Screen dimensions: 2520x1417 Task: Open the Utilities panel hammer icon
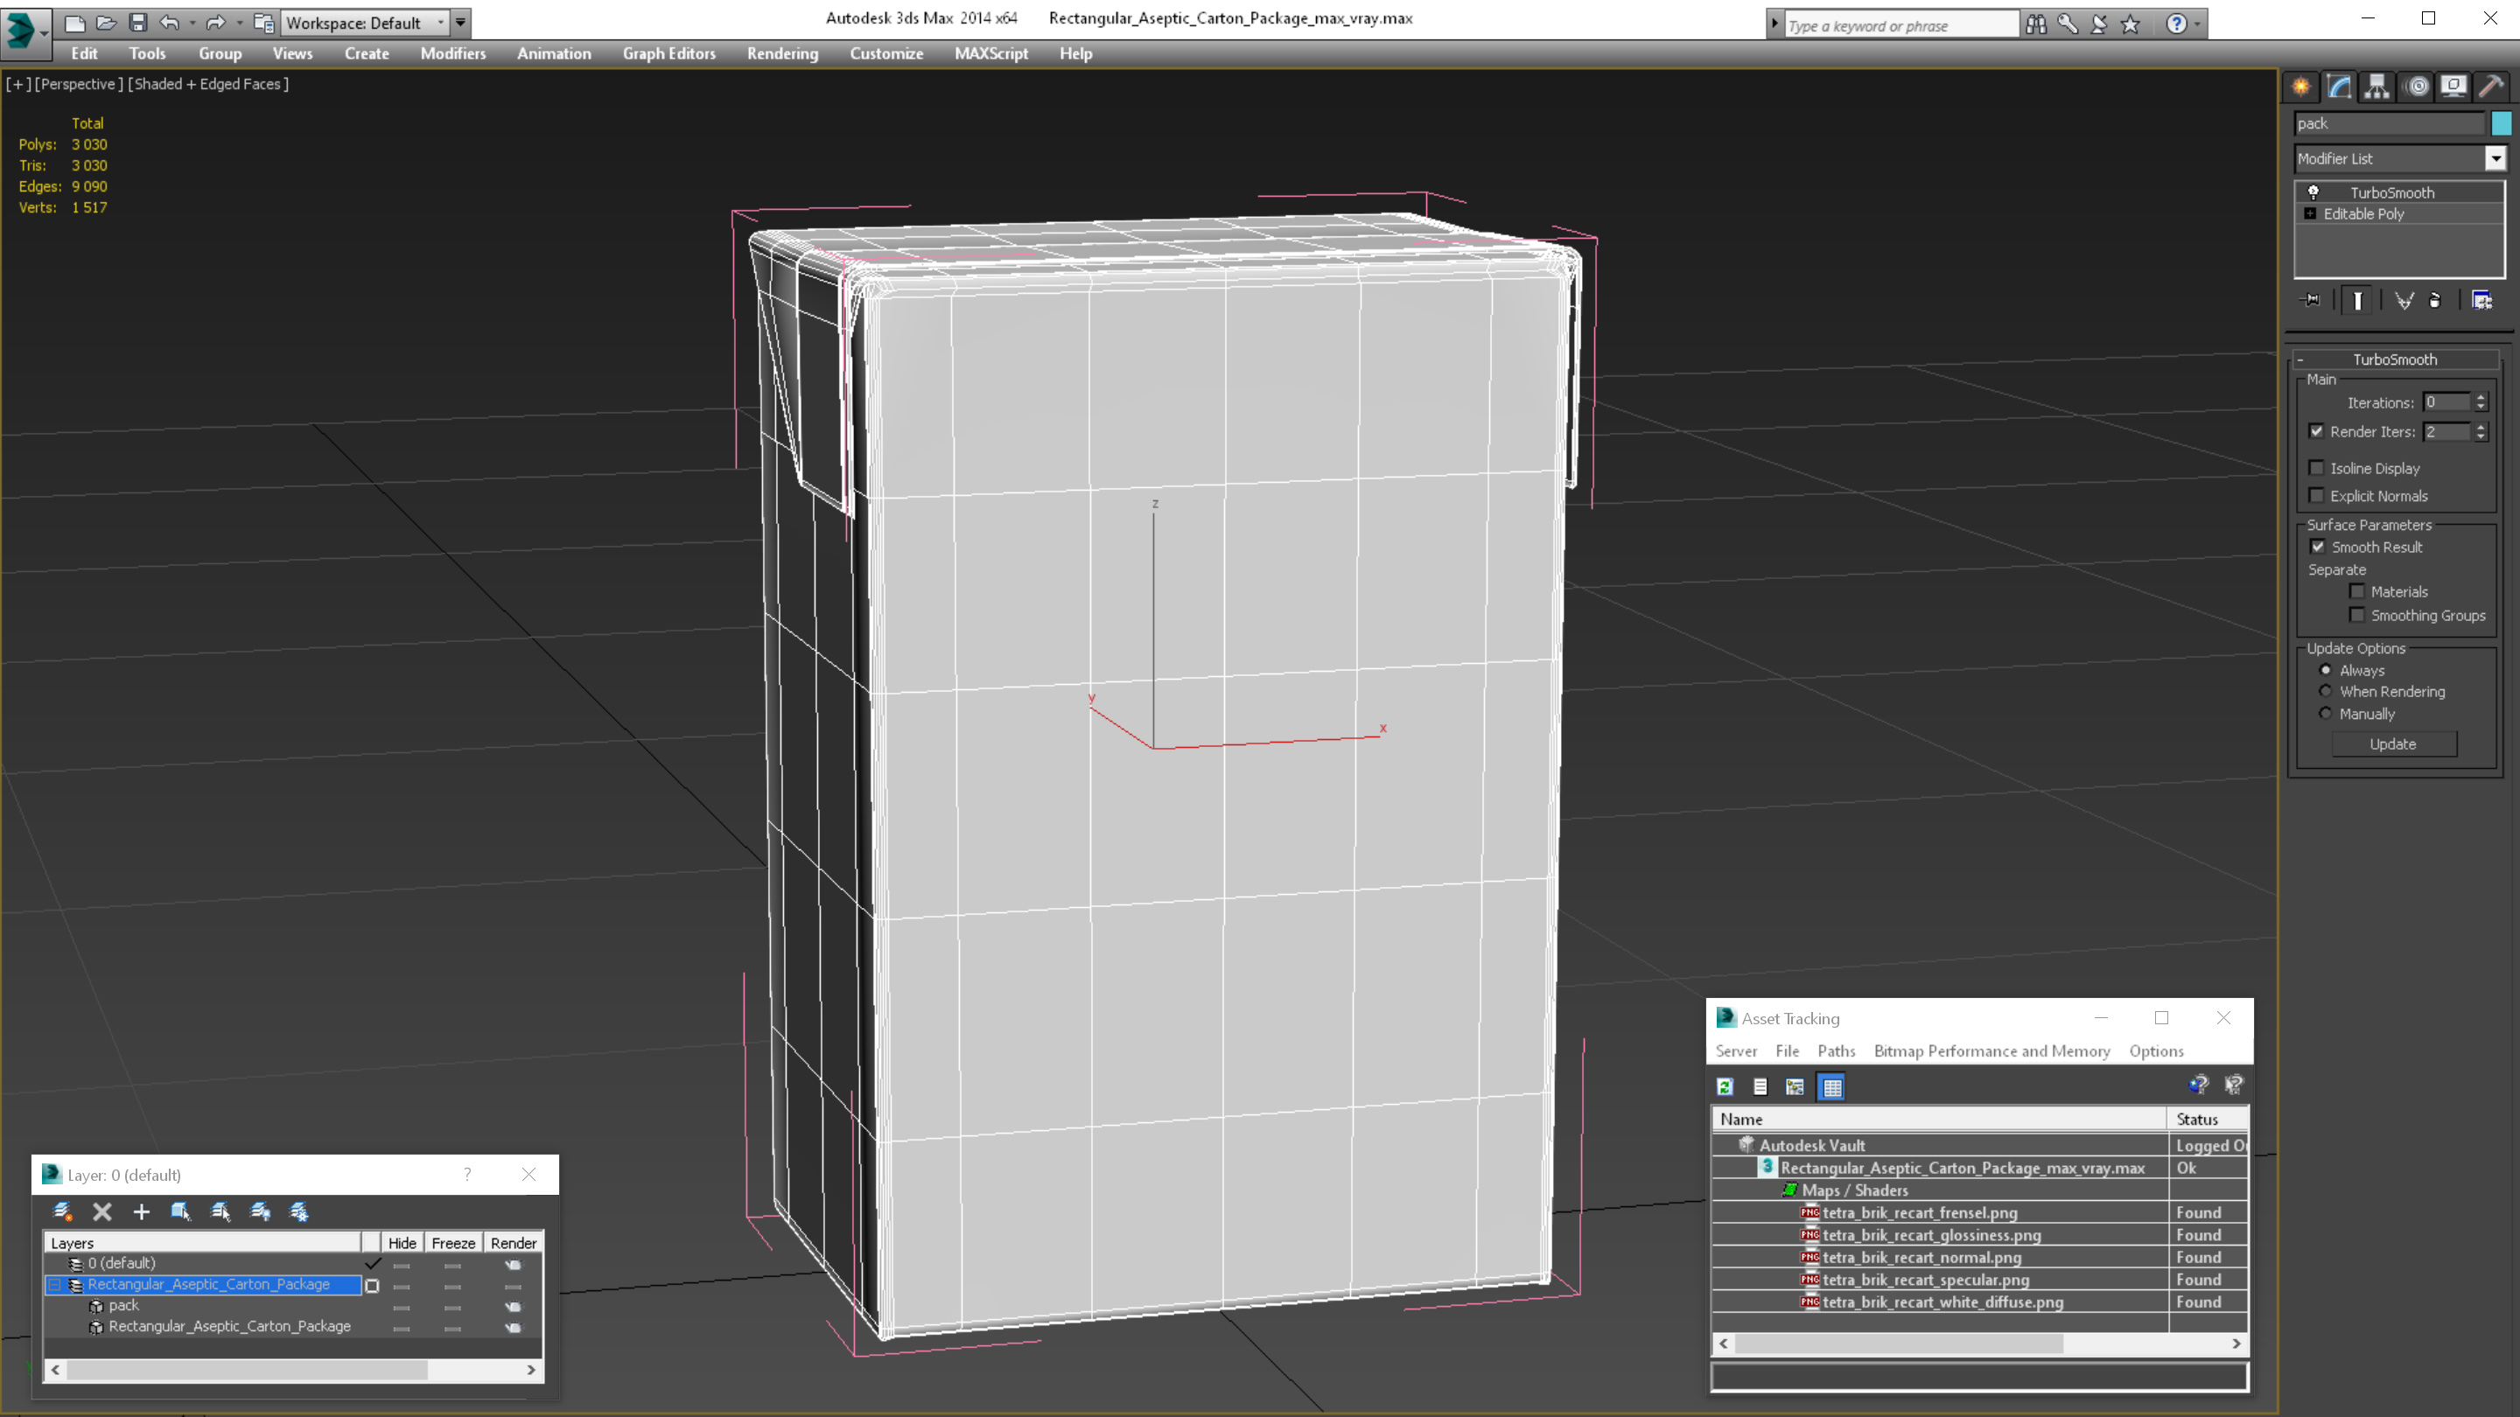click(x=2490, y=87)
